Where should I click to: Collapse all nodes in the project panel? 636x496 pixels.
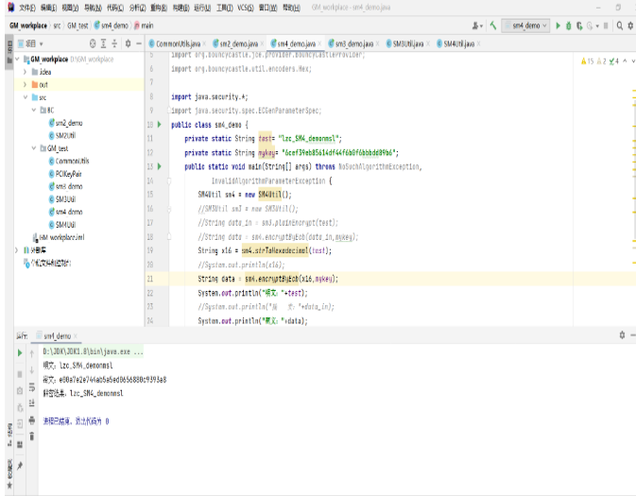114,43
